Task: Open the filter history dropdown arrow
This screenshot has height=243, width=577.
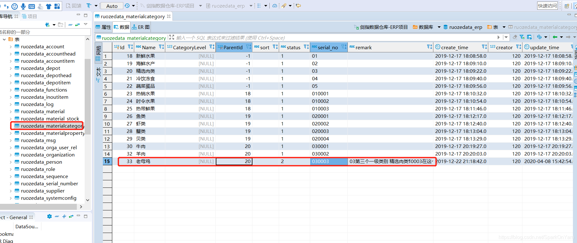Action: [506, 37]
